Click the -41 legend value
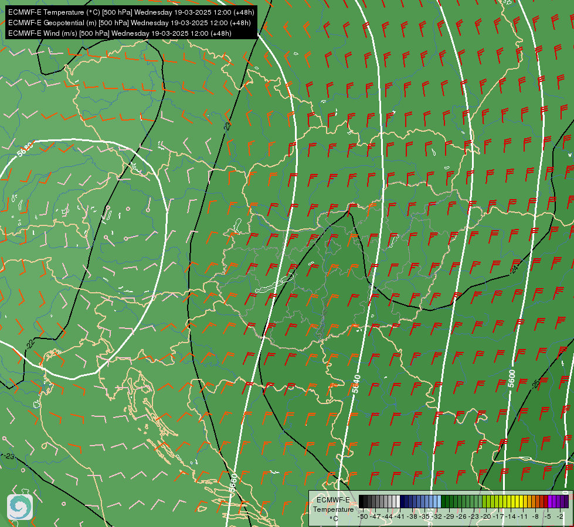This screenshot has width=574, height=527. click(399, 517)
